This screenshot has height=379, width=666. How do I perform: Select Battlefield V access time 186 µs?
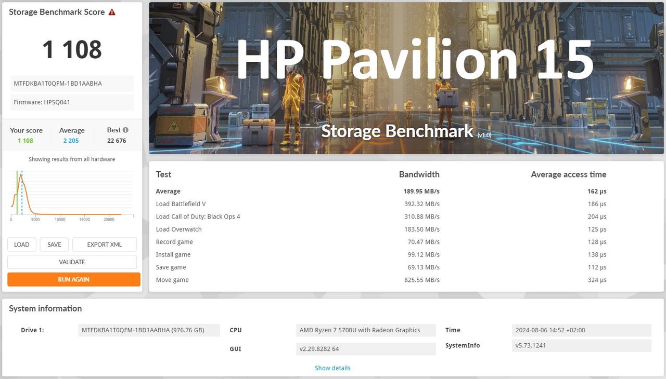597,204
